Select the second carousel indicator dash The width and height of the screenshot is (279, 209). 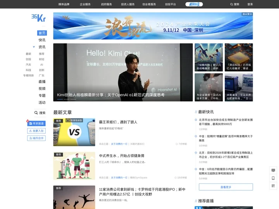click(67, 99)
